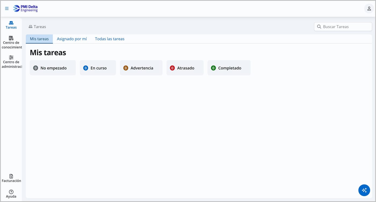Image resolution: width=376 pixels, height=202 pixels.
Task: Click the orange Advertencia count badge
Action: pyautogui.click(x=126, y=68)
